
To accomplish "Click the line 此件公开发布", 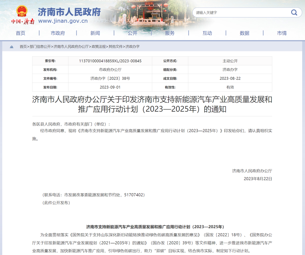I will tap(56, 203).
